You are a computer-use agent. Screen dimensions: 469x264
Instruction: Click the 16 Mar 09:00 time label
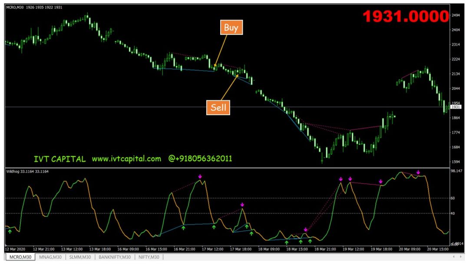tap(128, 249)
